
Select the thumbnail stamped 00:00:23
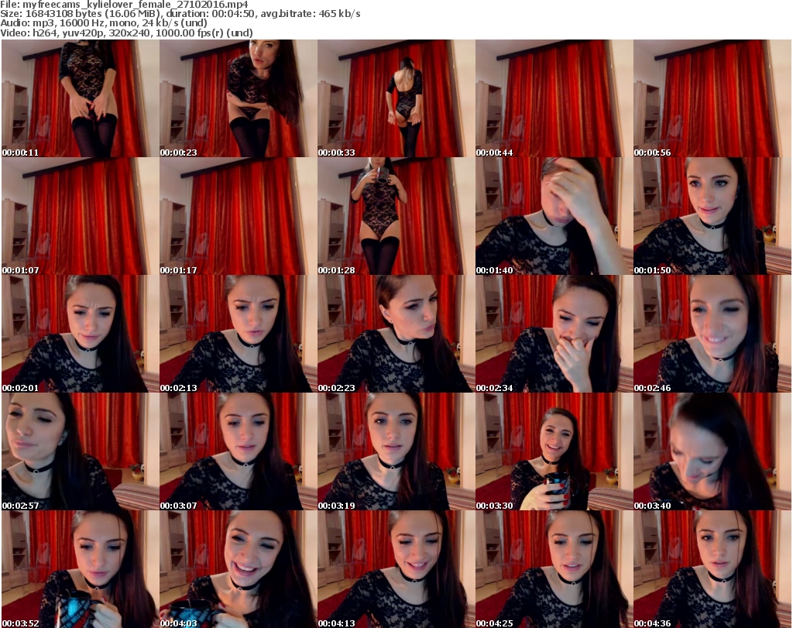(x=239, y=98)
